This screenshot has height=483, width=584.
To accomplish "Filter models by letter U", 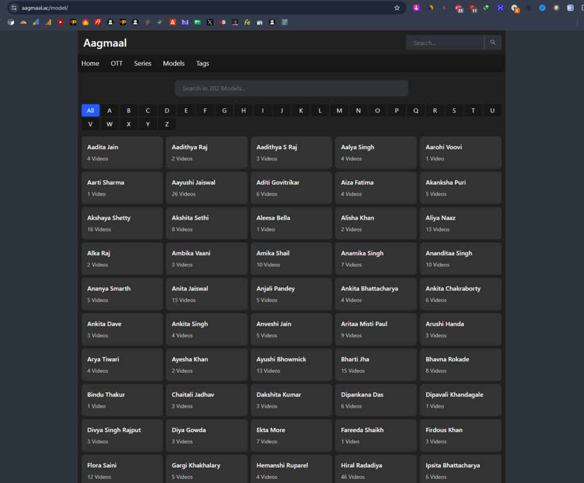I will (x=492, y=111).
